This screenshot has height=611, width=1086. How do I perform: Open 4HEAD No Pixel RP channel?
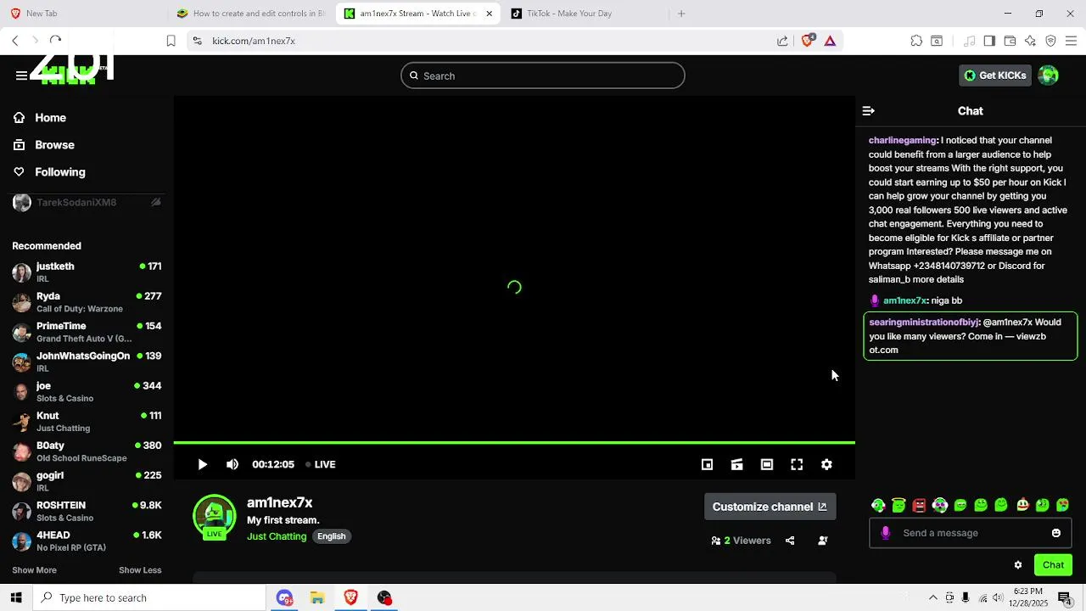tap(87, 541)
